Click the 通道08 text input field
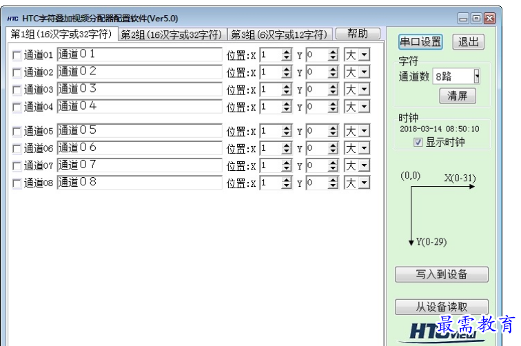521x346 pixels. [x=139, y=183]
